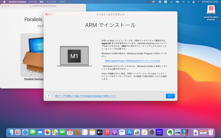The image size is (221, 138).
Task: Open Maps from the Dock
Action: [x=55, y=132]
